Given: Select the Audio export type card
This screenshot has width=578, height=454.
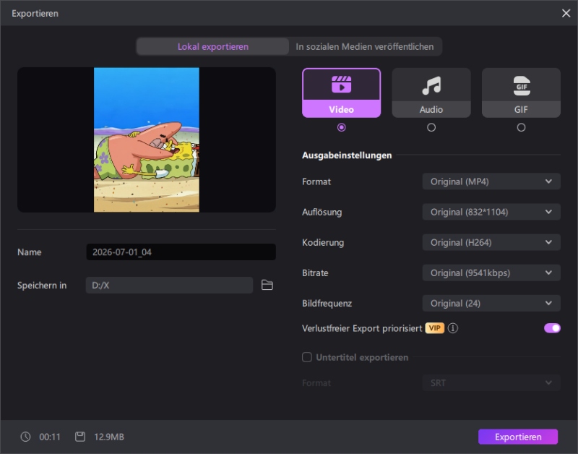Looking at the screenshot, I should pyautogui.click(x=431, y=93).
